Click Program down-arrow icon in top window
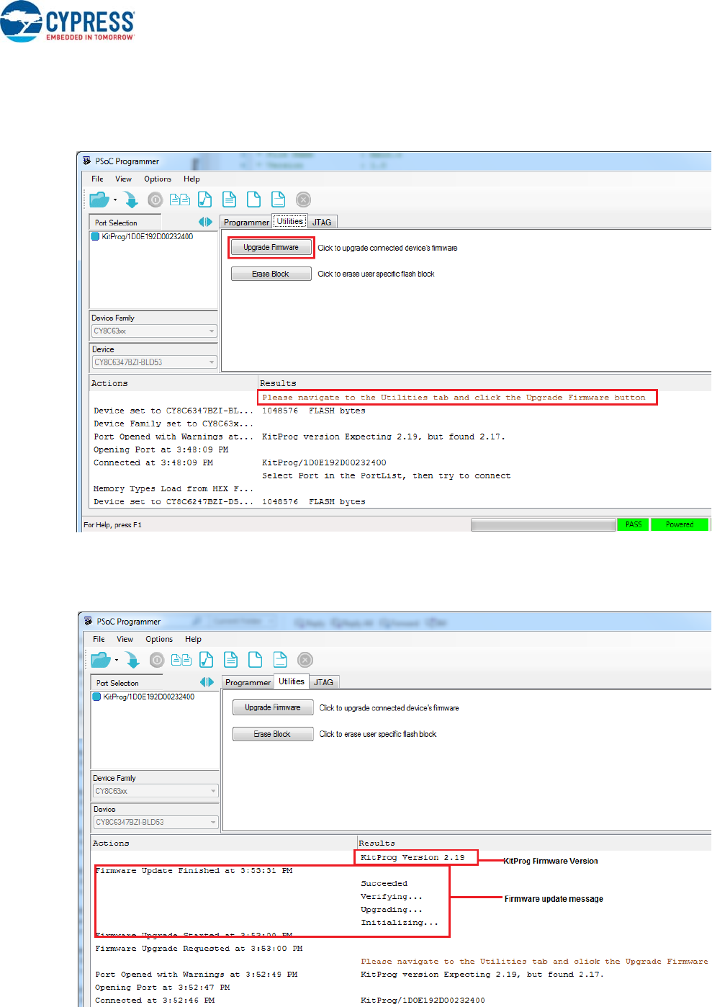712x1007 pixels. [130, 200]
